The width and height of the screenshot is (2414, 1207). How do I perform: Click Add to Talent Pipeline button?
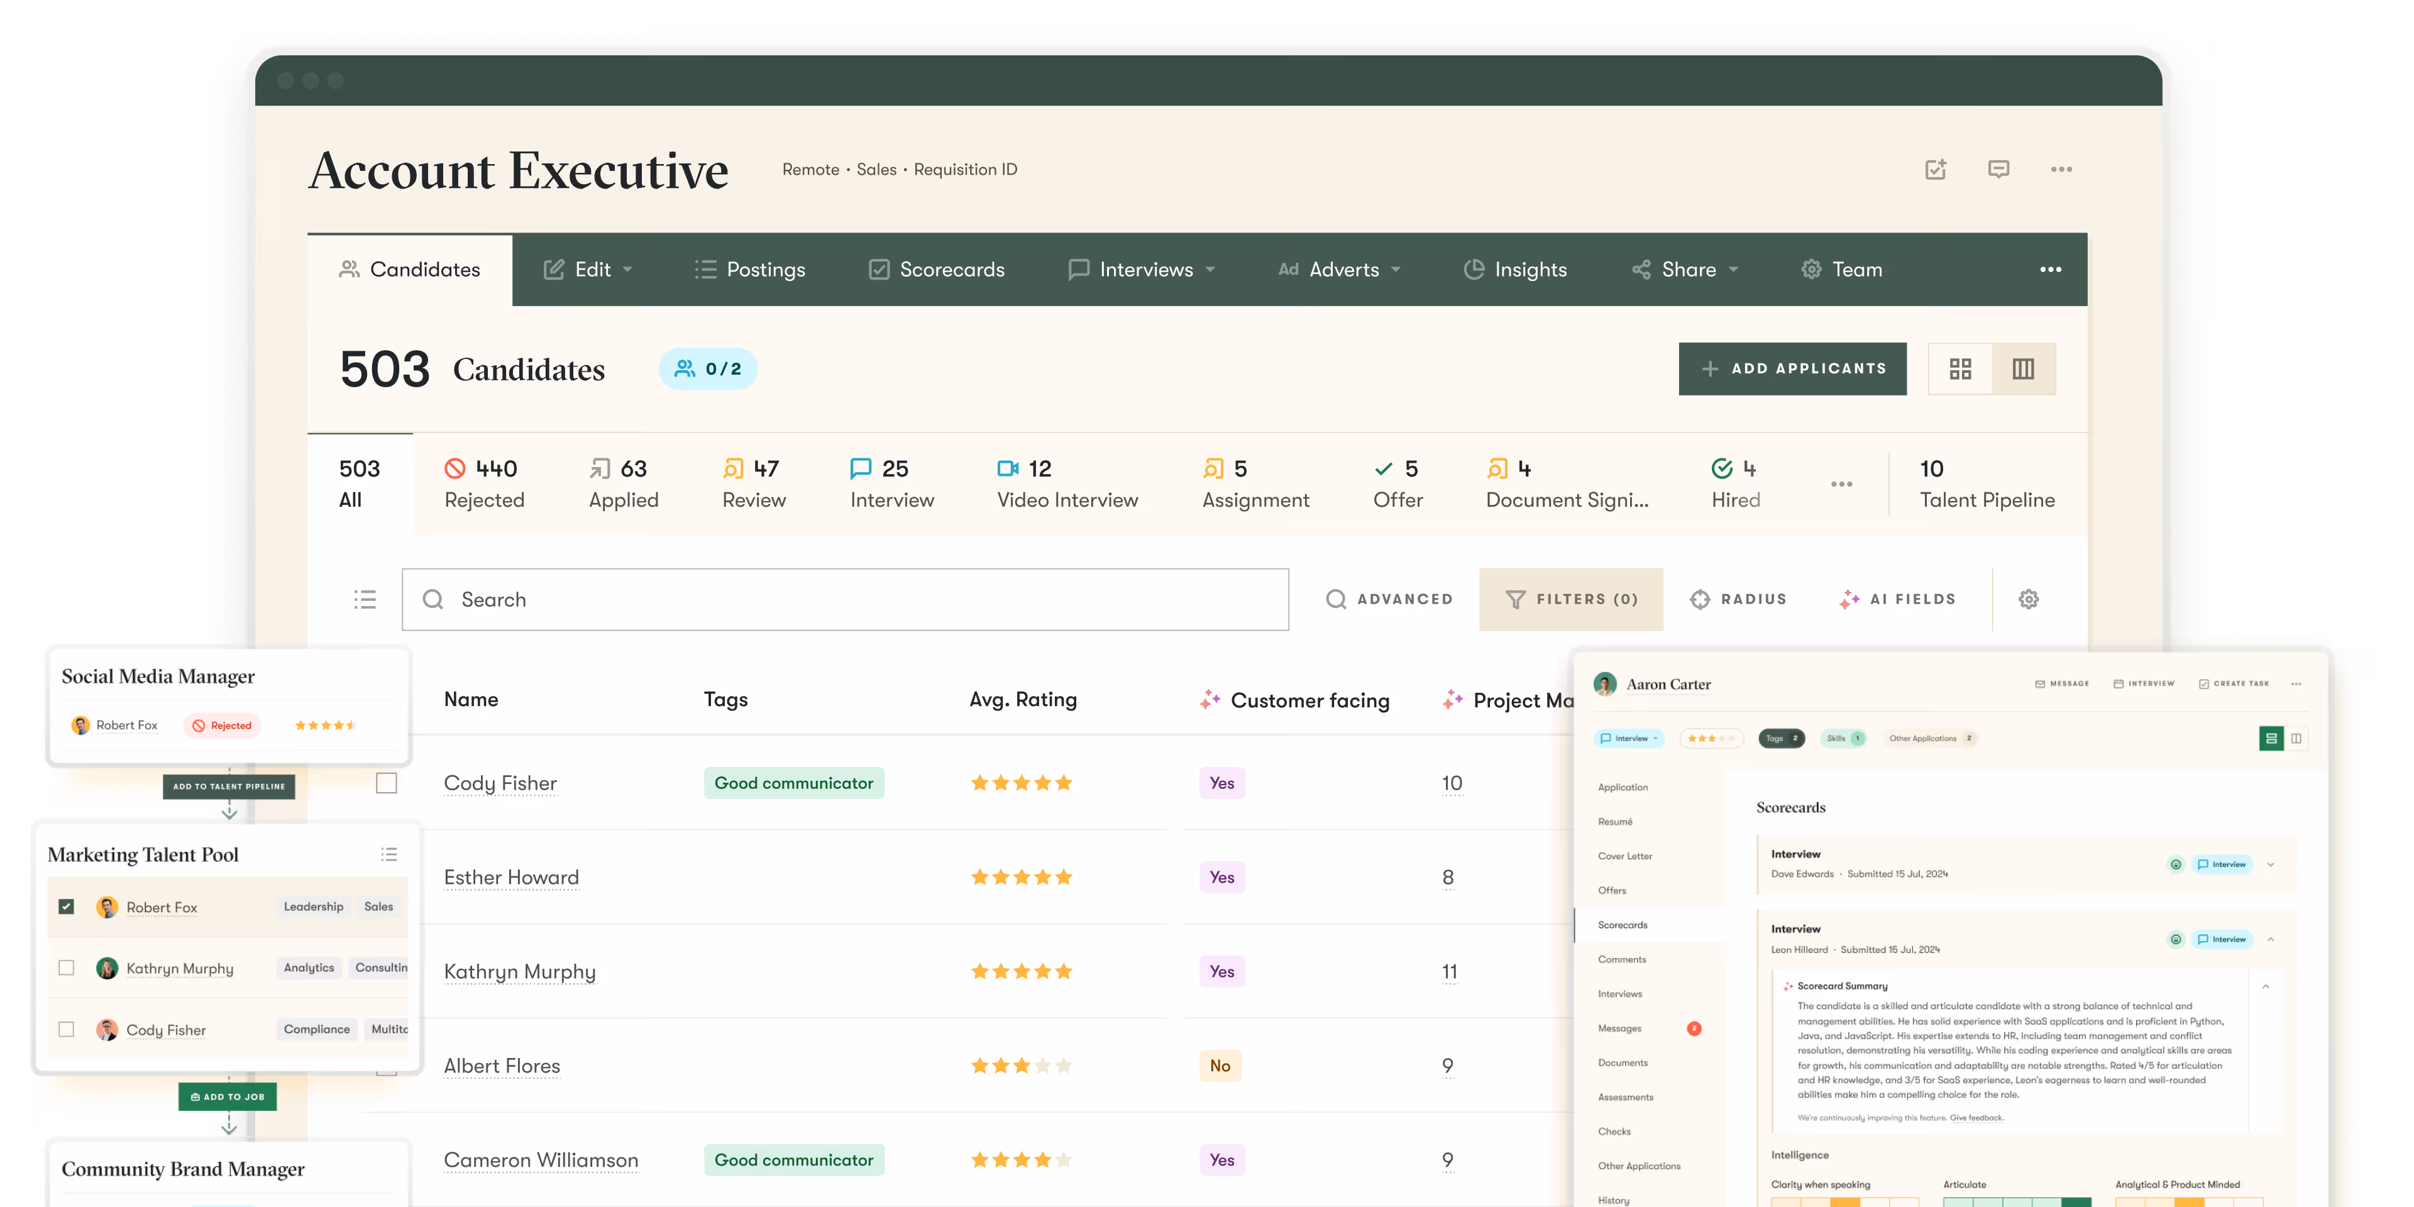[229, 786]
